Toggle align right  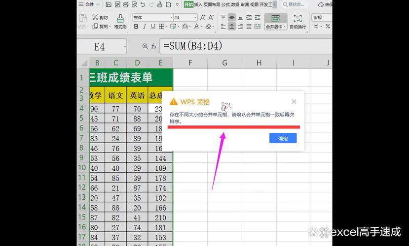(x=240, y=26)
